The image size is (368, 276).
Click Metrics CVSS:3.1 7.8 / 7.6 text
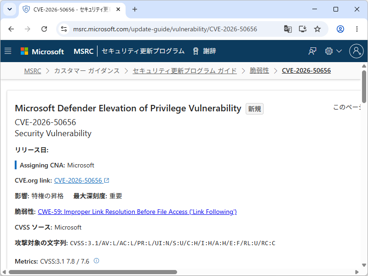[x=52, y=261]
